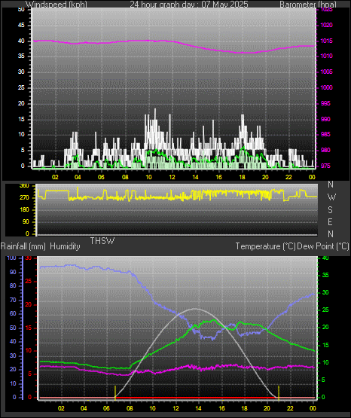Image resolution: width=351 pixels, height=418 pixels.
Task: Click green temperature axis value "15"
Action: tap(325, 345)
